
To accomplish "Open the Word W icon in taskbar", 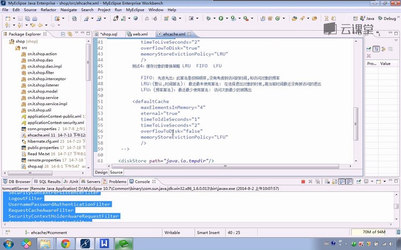I will tap(104, 244).
